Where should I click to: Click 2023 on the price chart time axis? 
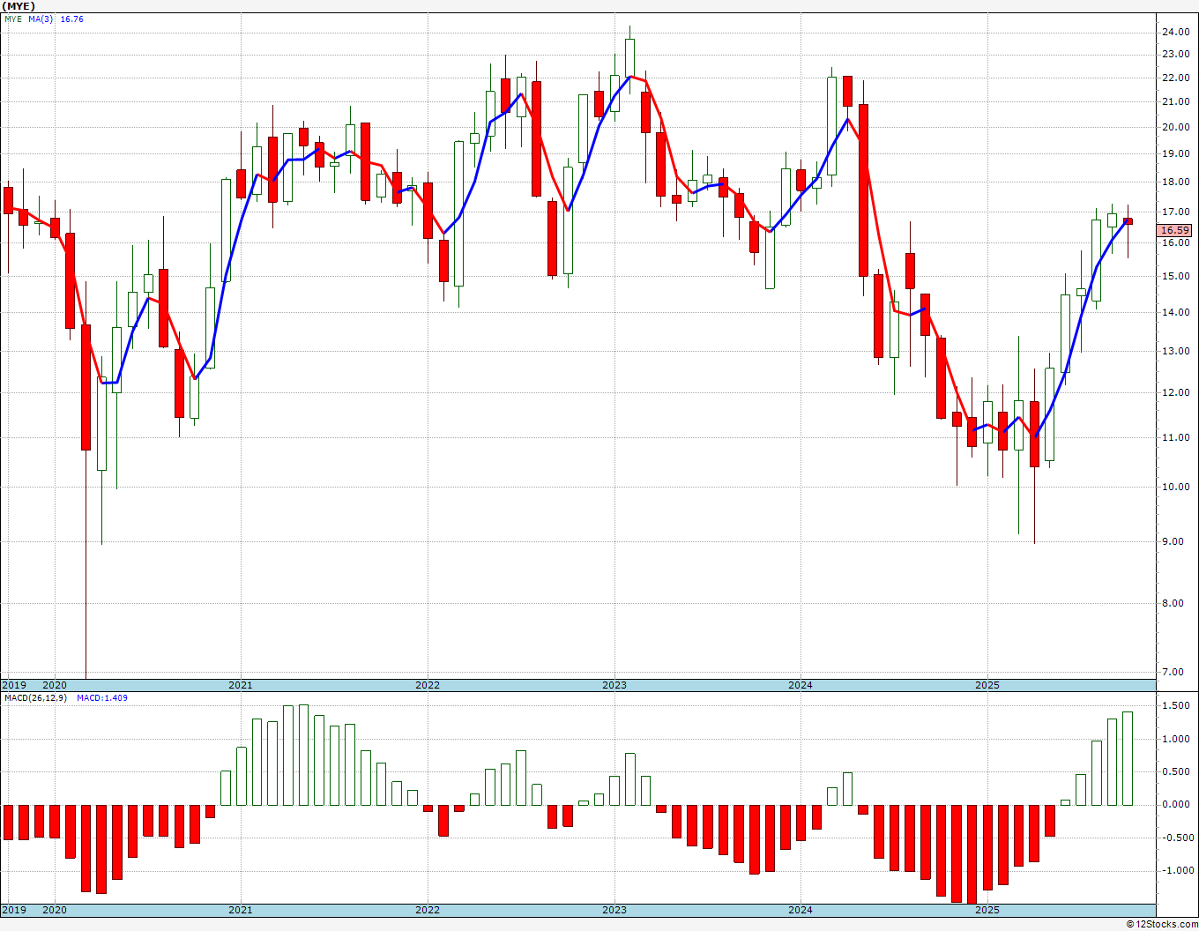614,685
